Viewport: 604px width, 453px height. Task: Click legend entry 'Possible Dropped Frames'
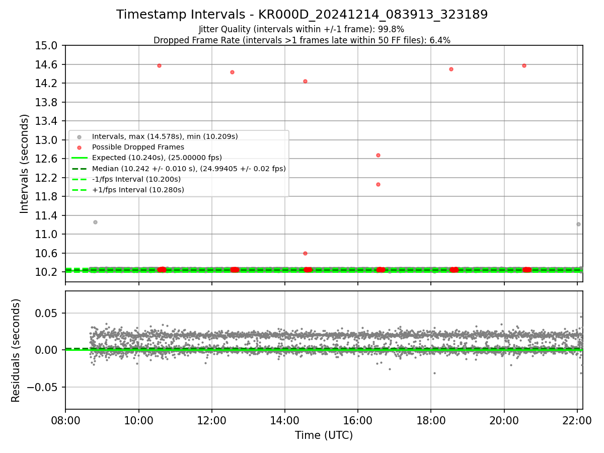click(x=138, y=147)
